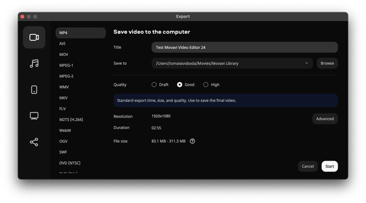
Task: Edit the Title text field
Action: coord(244,48)
